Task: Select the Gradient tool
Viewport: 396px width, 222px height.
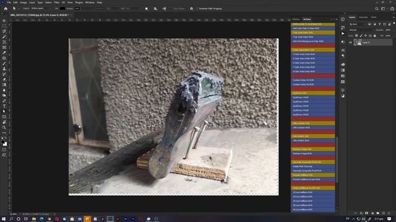Action: pyautogui.click(x=4, y=85)
